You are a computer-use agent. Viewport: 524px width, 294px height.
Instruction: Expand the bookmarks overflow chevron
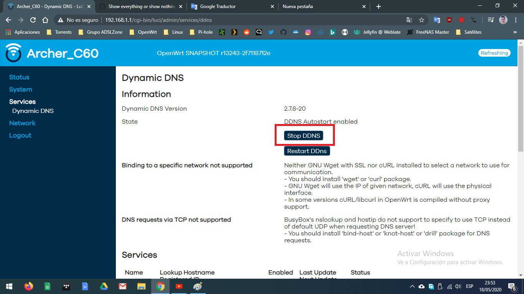(x=516, y=32)
